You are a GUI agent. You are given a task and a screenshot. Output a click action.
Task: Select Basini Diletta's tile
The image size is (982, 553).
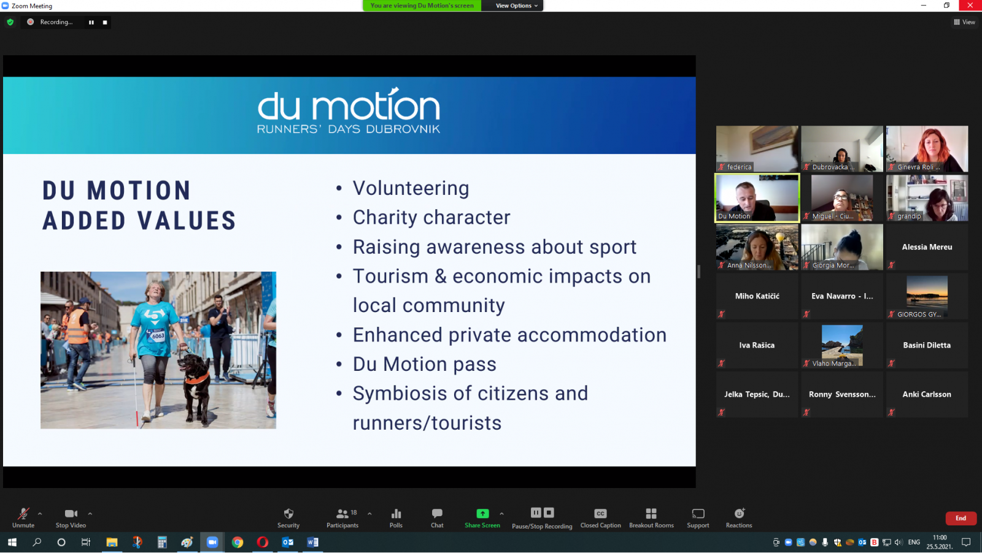point(927,345)
